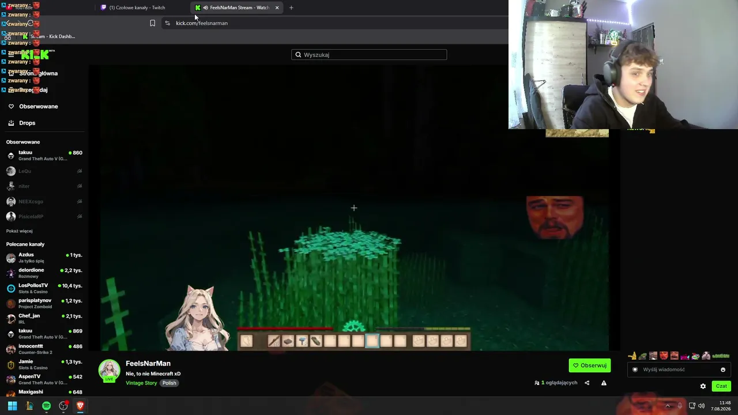The width and height of the screenshot is (738, 415).
Task: Open followed channel takuu with 860 viewers
Action: (x=44, y=156)
